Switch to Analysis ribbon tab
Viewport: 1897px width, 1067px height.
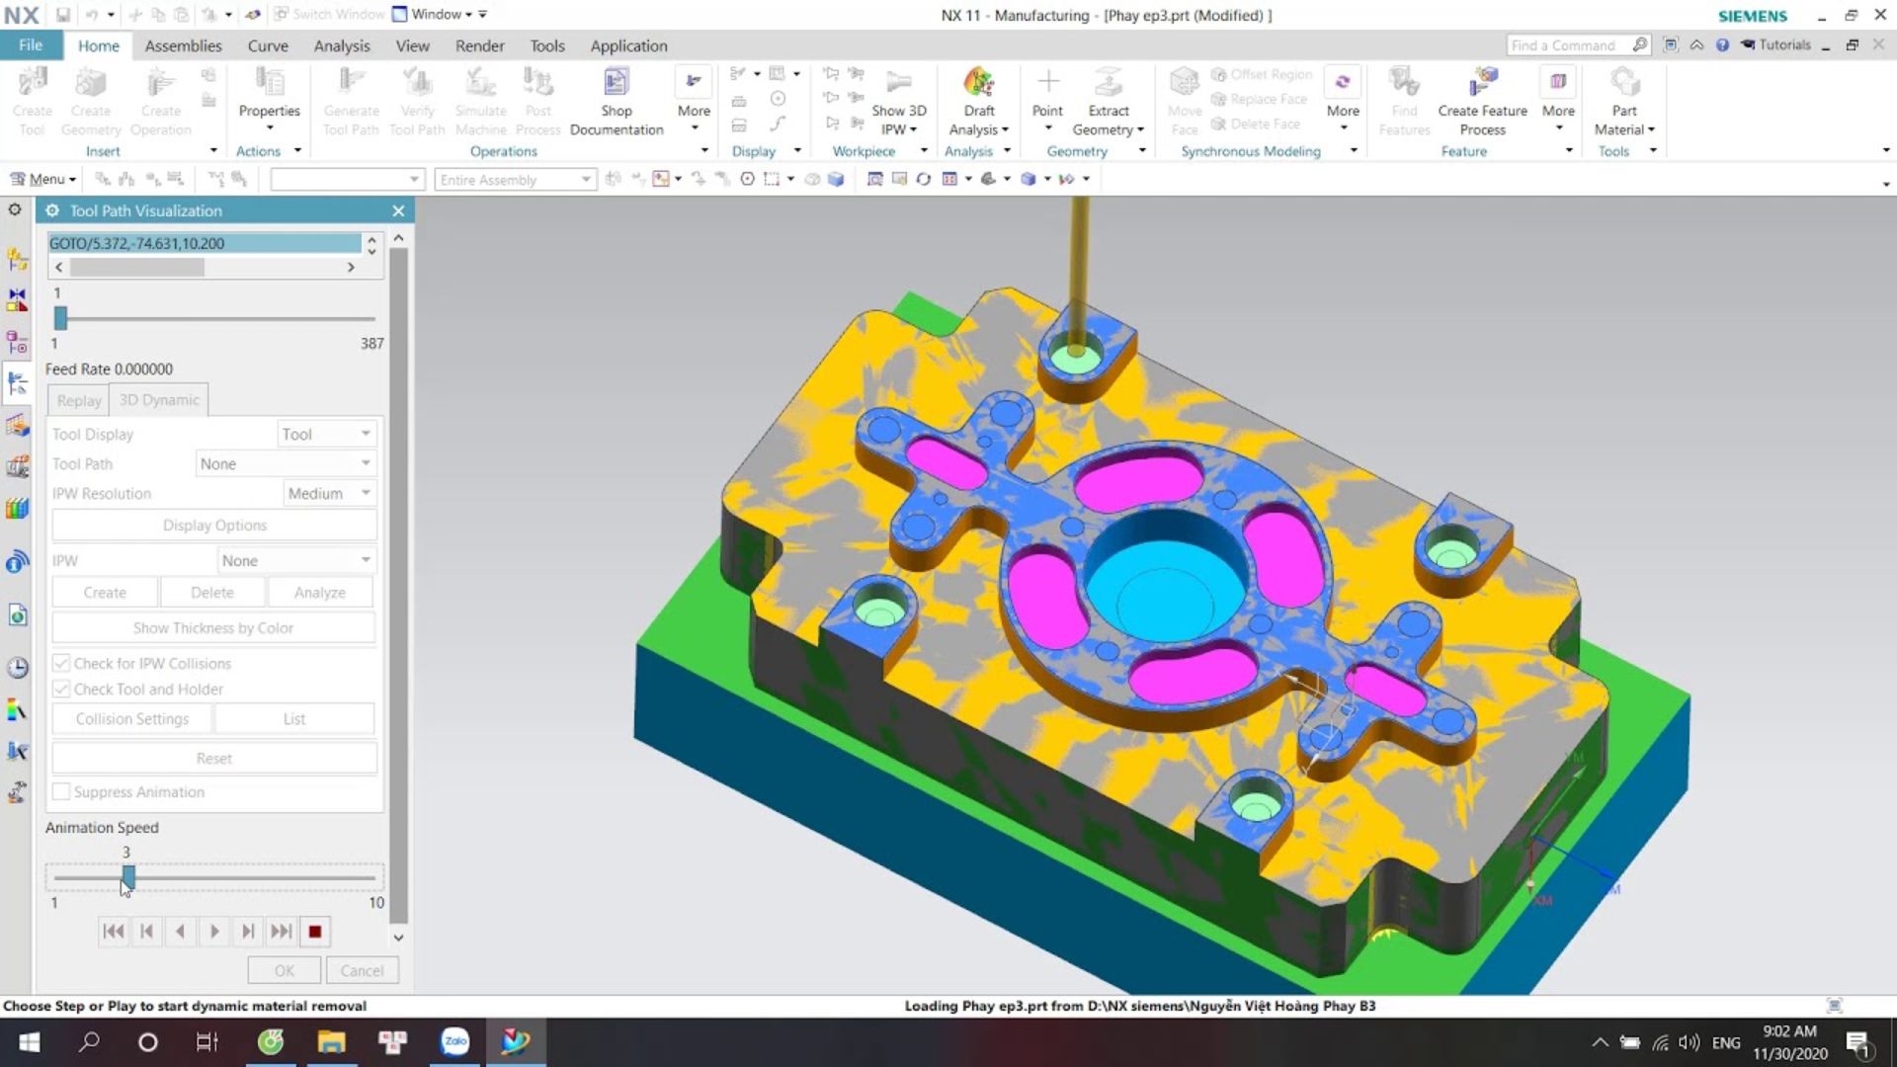pos(342,45)
